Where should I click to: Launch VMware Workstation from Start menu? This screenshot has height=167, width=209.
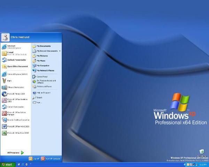16,87
